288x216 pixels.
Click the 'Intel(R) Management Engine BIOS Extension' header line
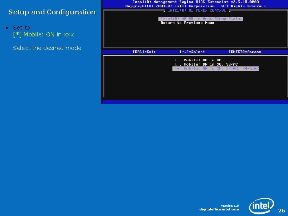point(196,2)
